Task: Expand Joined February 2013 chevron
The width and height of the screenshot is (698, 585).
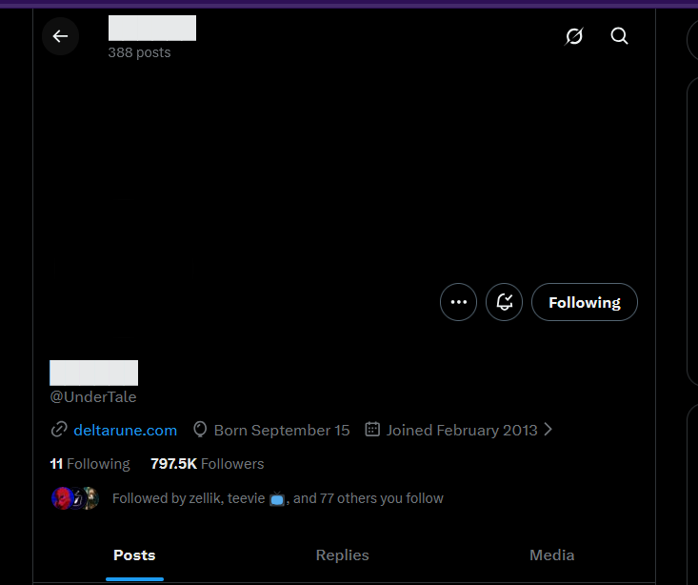Action: click(548, 430)
